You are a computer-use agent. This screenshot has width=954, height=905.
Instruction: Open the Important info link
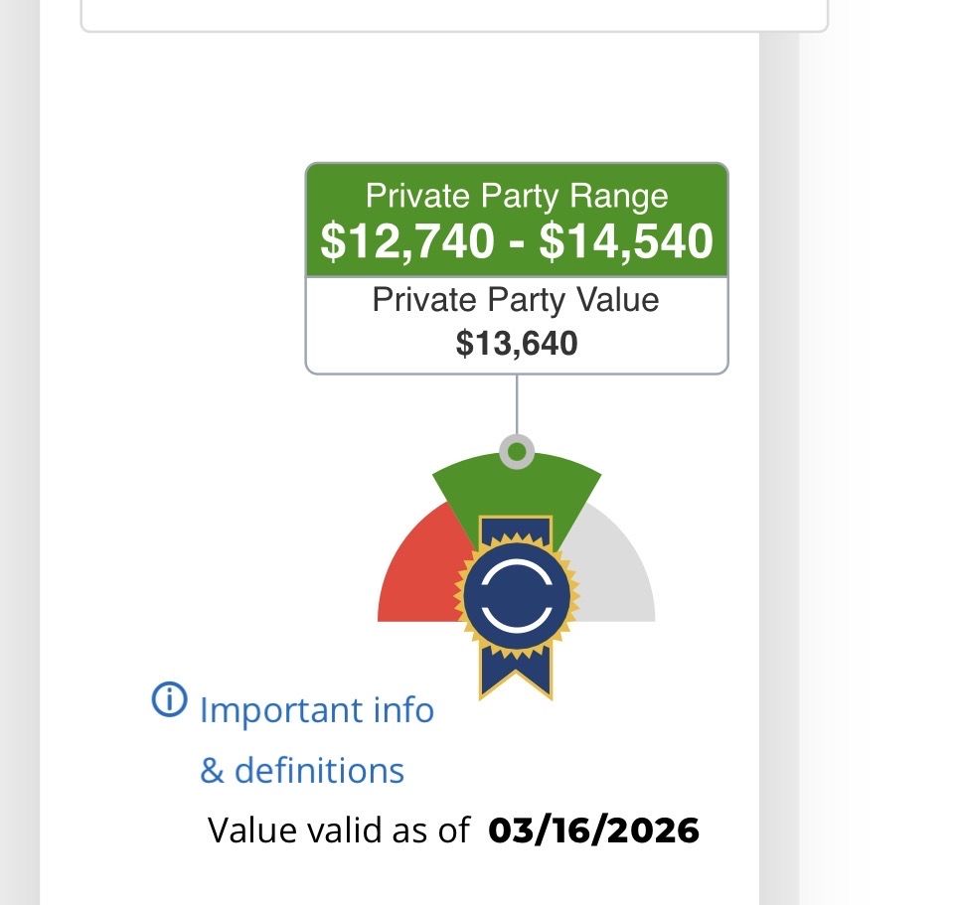pyautogui.click(x=317, y=710)
